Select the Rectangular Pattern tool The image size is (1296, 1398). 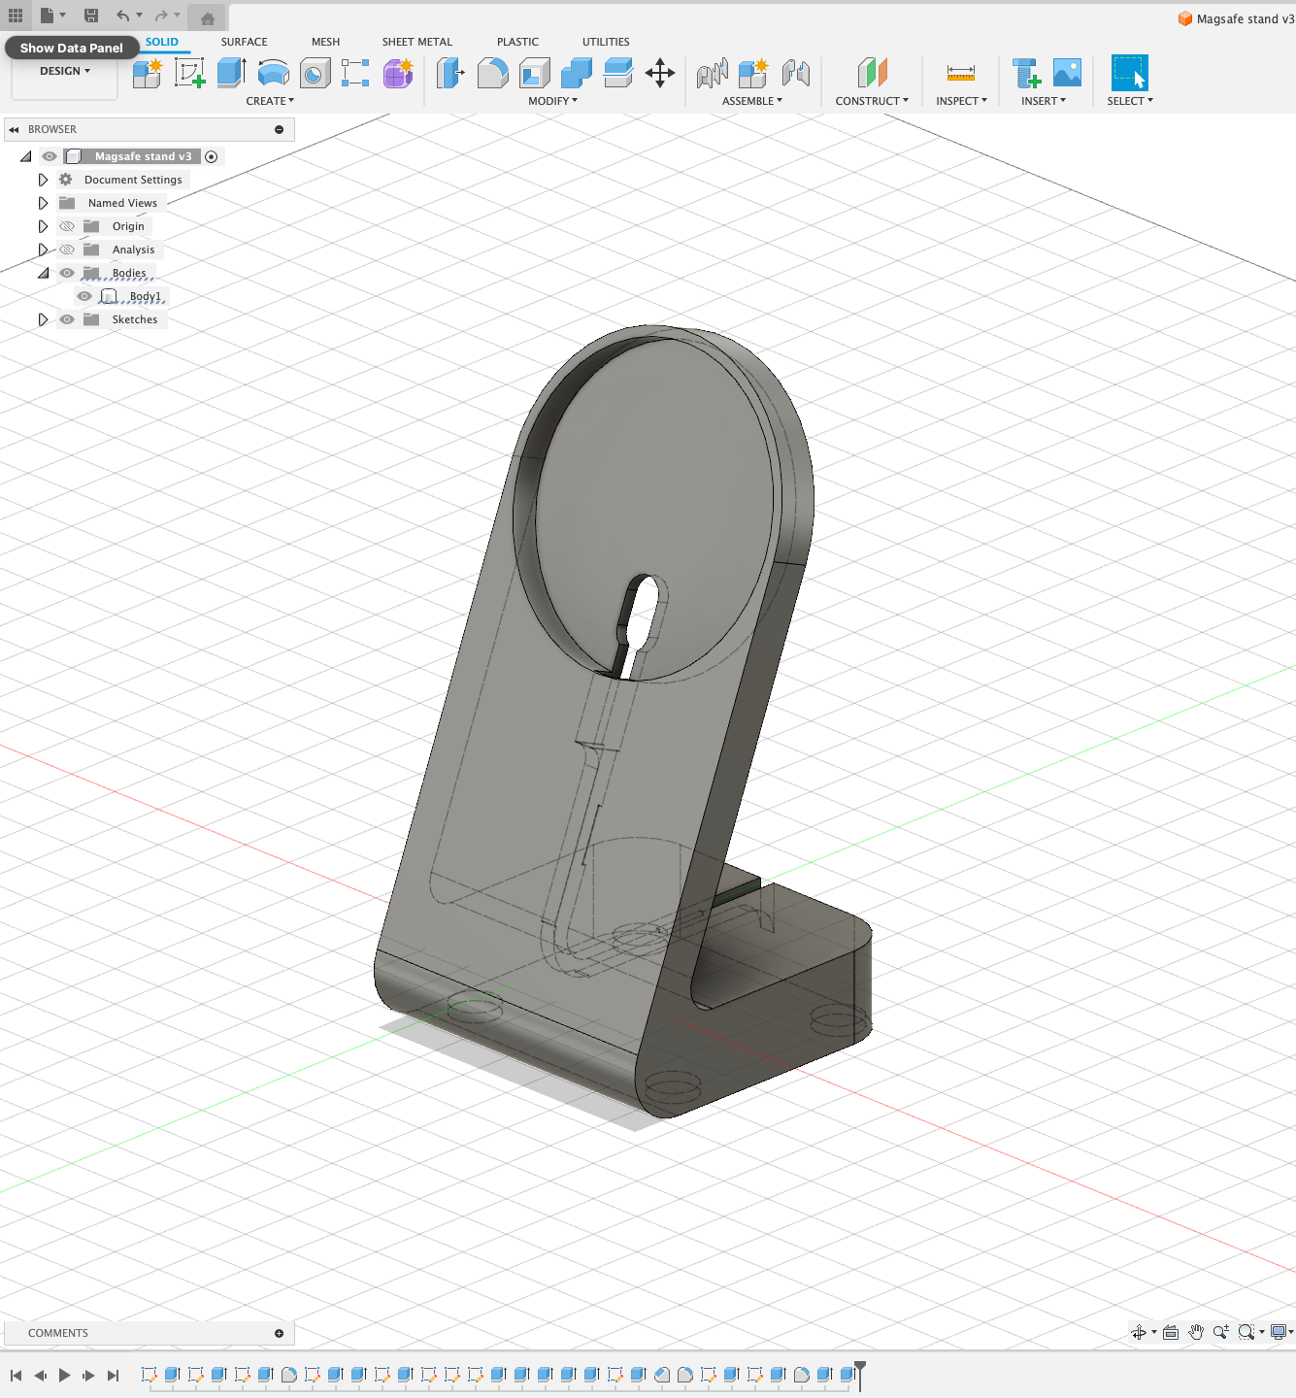(x=355, y=73)
